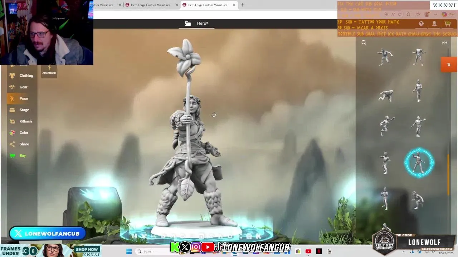This screenshot has height=257, width=458.
Task: Open the Clothing category in the sidebar
Action: point(21,76)
